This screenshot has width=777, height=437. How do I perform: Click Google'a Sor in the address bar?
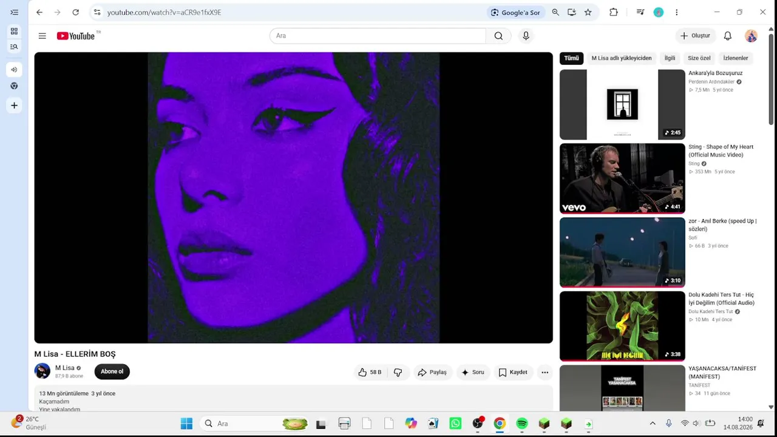coord(515,12)
